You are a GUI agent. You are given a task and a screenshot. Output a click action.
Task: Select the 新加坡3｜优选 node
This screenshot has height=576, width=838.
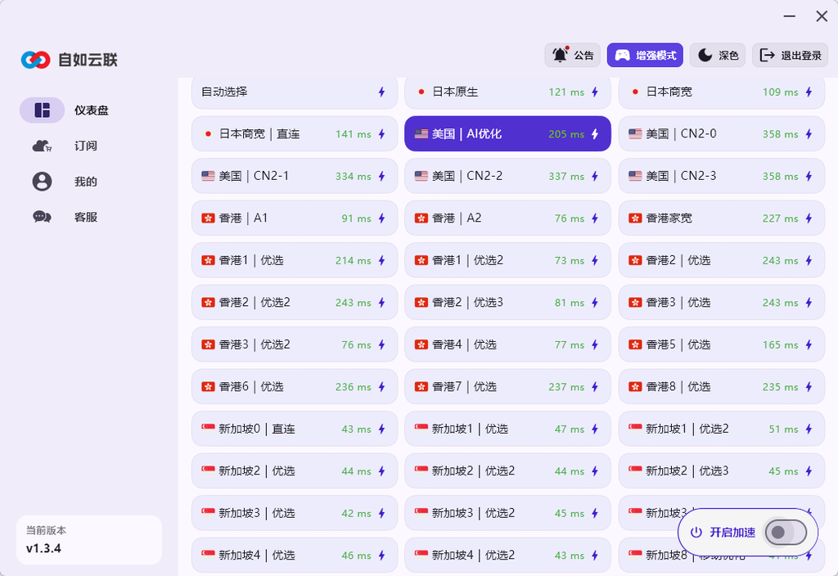[x=295, y=513]
